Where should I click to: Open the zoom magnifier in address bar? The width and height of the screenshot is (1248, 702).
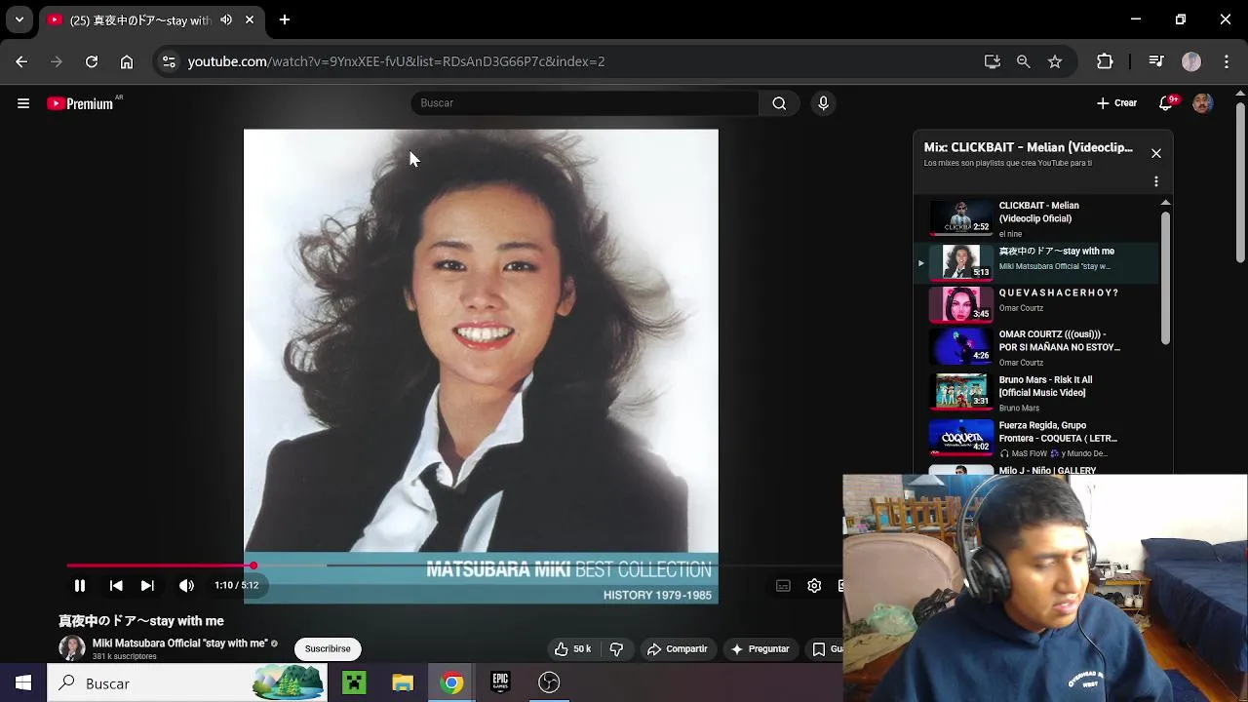click(1024, 61)
